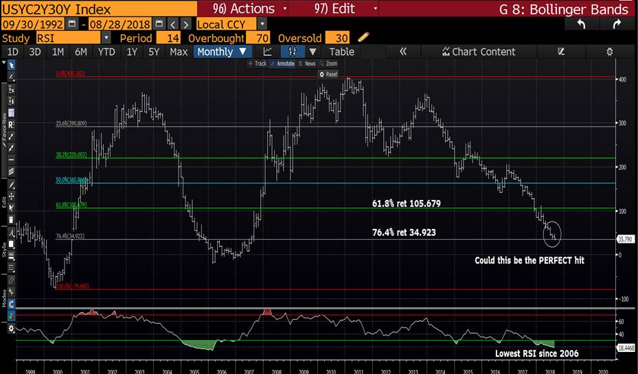The width and height of the screenshot is (638, 374).
Task: Click the edit chart pencil-square icon
Action: pos(561,52)
